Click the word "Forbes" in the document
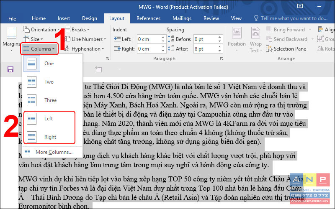This screenshot has height=209, width=335. pos(68,189)
